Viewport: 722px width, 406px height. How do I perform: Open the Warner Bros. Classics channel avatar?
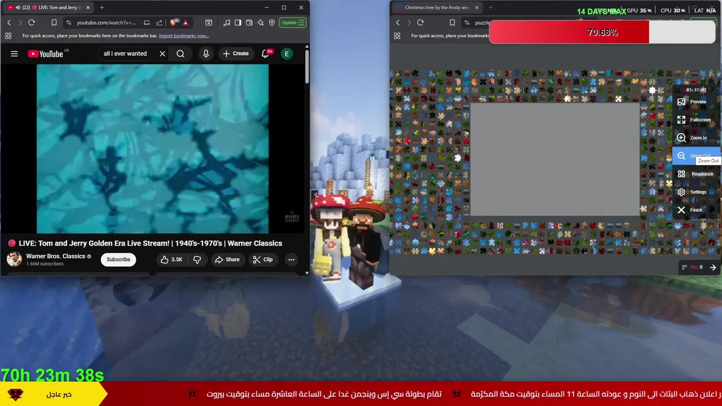(14, 259)
